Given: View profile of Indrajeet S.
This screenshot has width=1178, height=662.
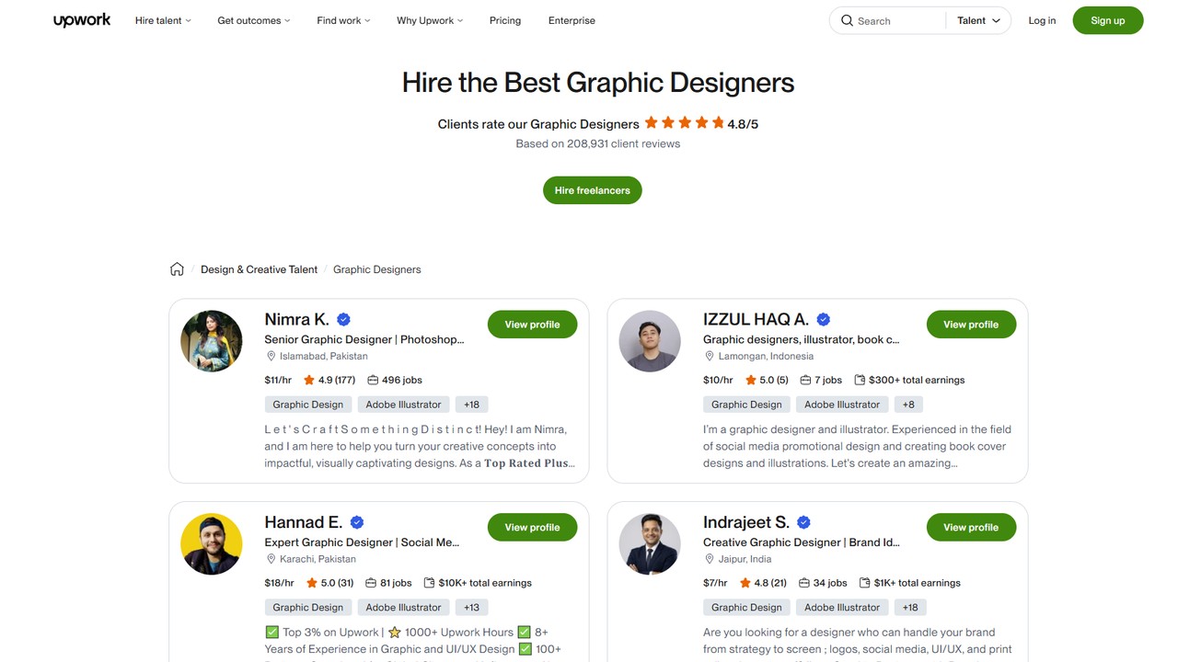Looking at the screenshot, I should (971, 528).
